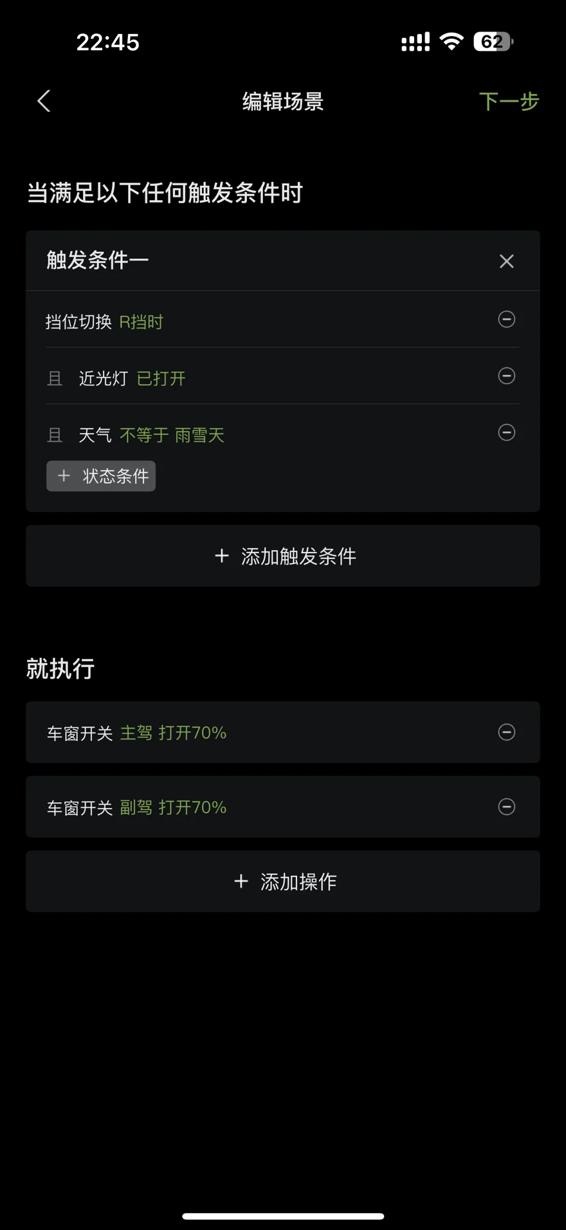Tap the plus icon in 添加操作
The width and height of the screenshot is (566, 1230).
click(241, 881)
